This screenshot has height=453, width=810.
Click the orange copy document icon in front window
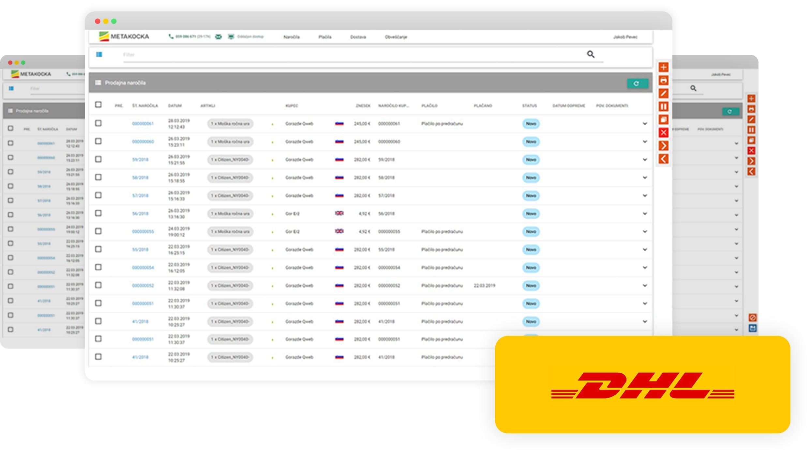[x=663, y=119]
